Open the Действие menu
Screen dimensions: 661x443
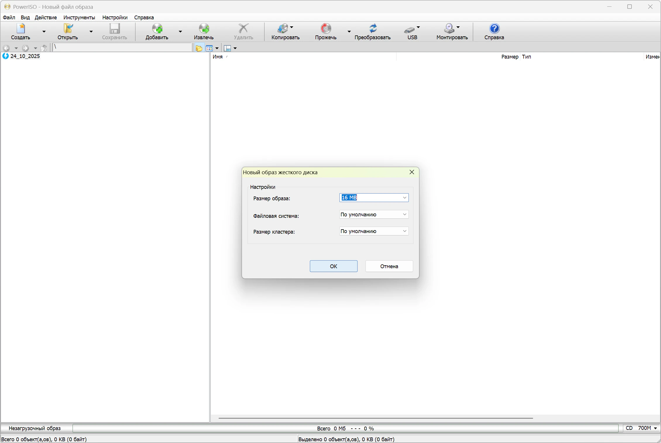(46, 18)
